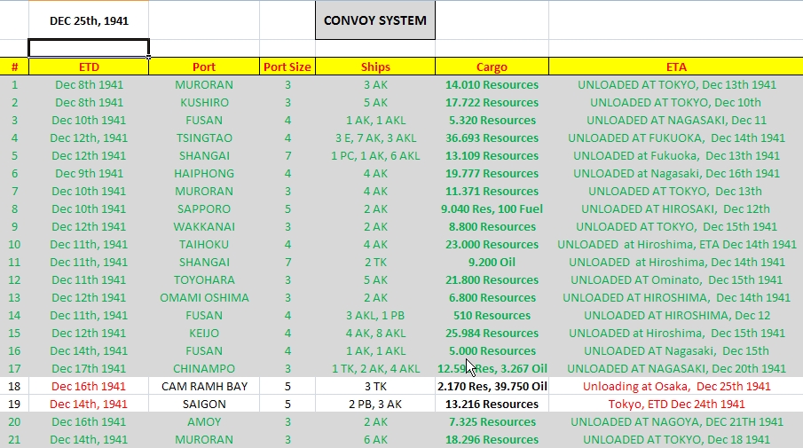Screen dimensions: 803x448
Task: Select the 2 TK ships cell
Action: click(375, 262)
